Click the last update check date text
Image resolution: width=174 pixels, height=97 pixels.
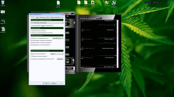tap(42, 59)
